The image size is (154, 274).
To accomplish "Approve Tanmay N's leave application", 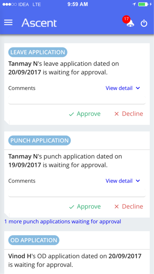I will pyautogui.click(x=84, y=114).
